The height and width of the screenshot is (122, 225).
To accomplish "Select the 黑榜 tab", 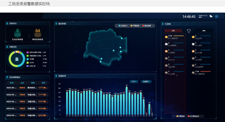I will coord(203,31).
